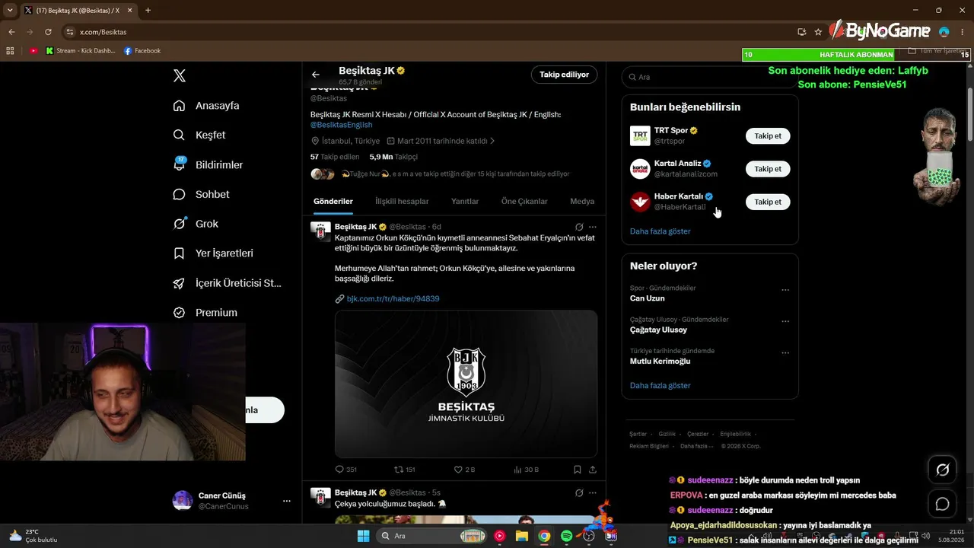Go to Anasayfa home feed

coord(206,106)
